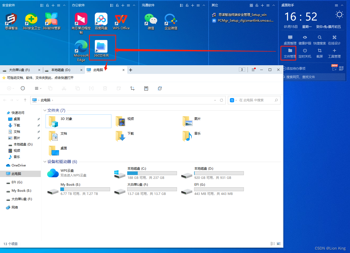This screenshot has height=253, width=350.
Task: Click the QR code icon in 桌面助手
Action: point(341,68)
